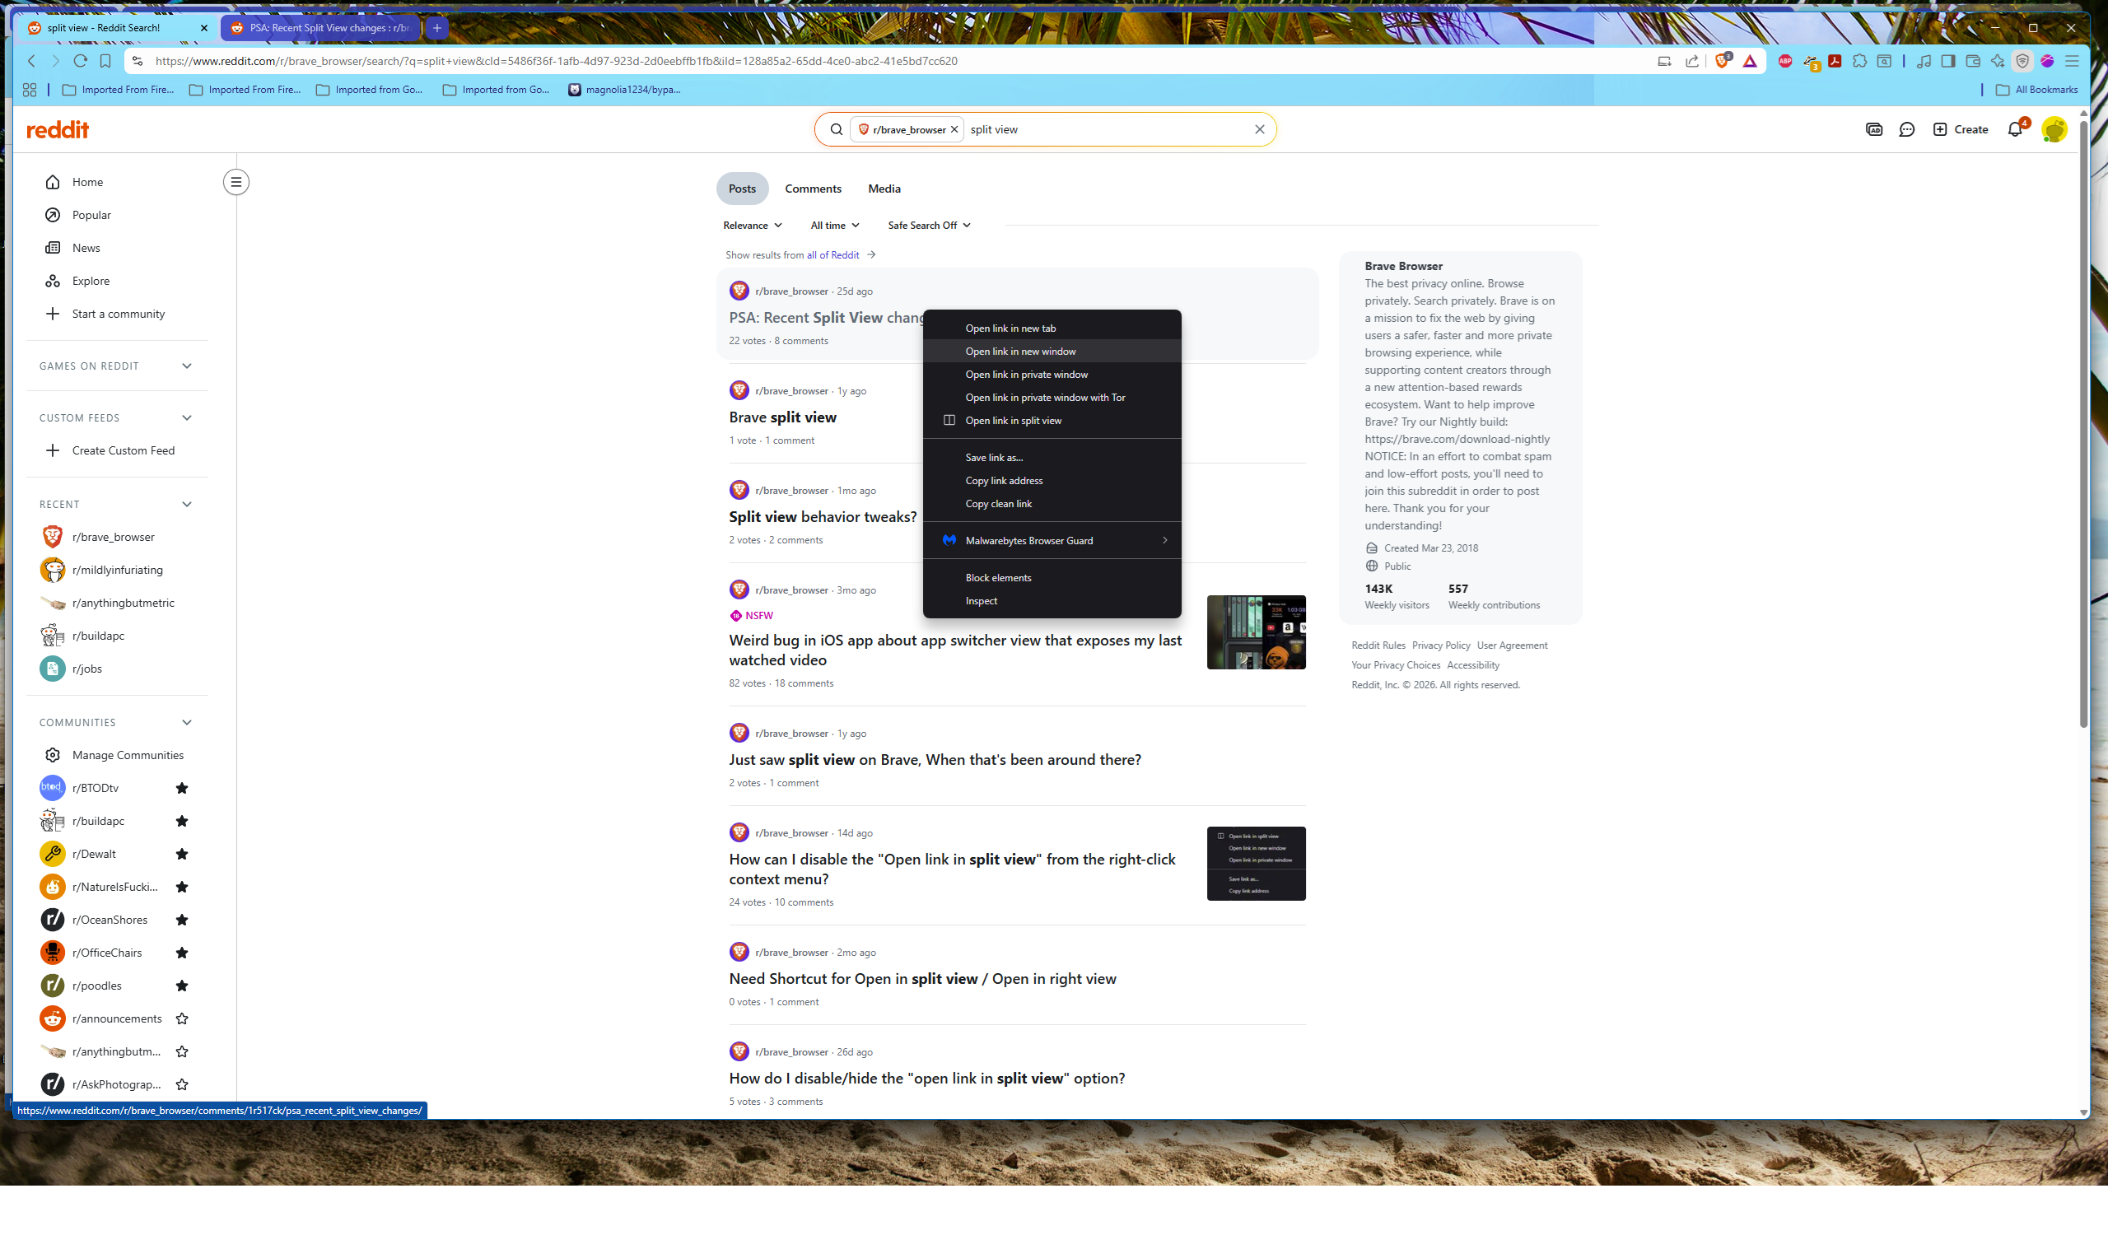Choose Open link in split view
The width and height of the screenshot is (2108, 1235).
1013,421
